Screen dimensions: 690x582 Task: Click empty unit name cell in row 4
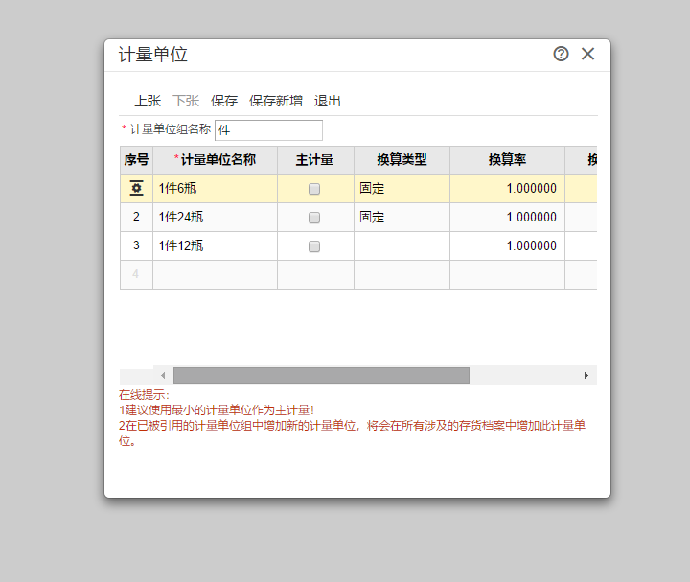point(216,274)
